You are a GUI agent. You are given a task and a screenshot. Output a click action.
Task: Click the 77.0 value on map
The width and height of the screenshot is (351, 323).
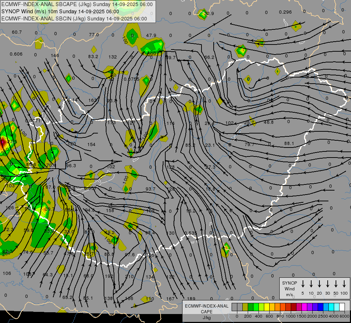coord(94,34)
